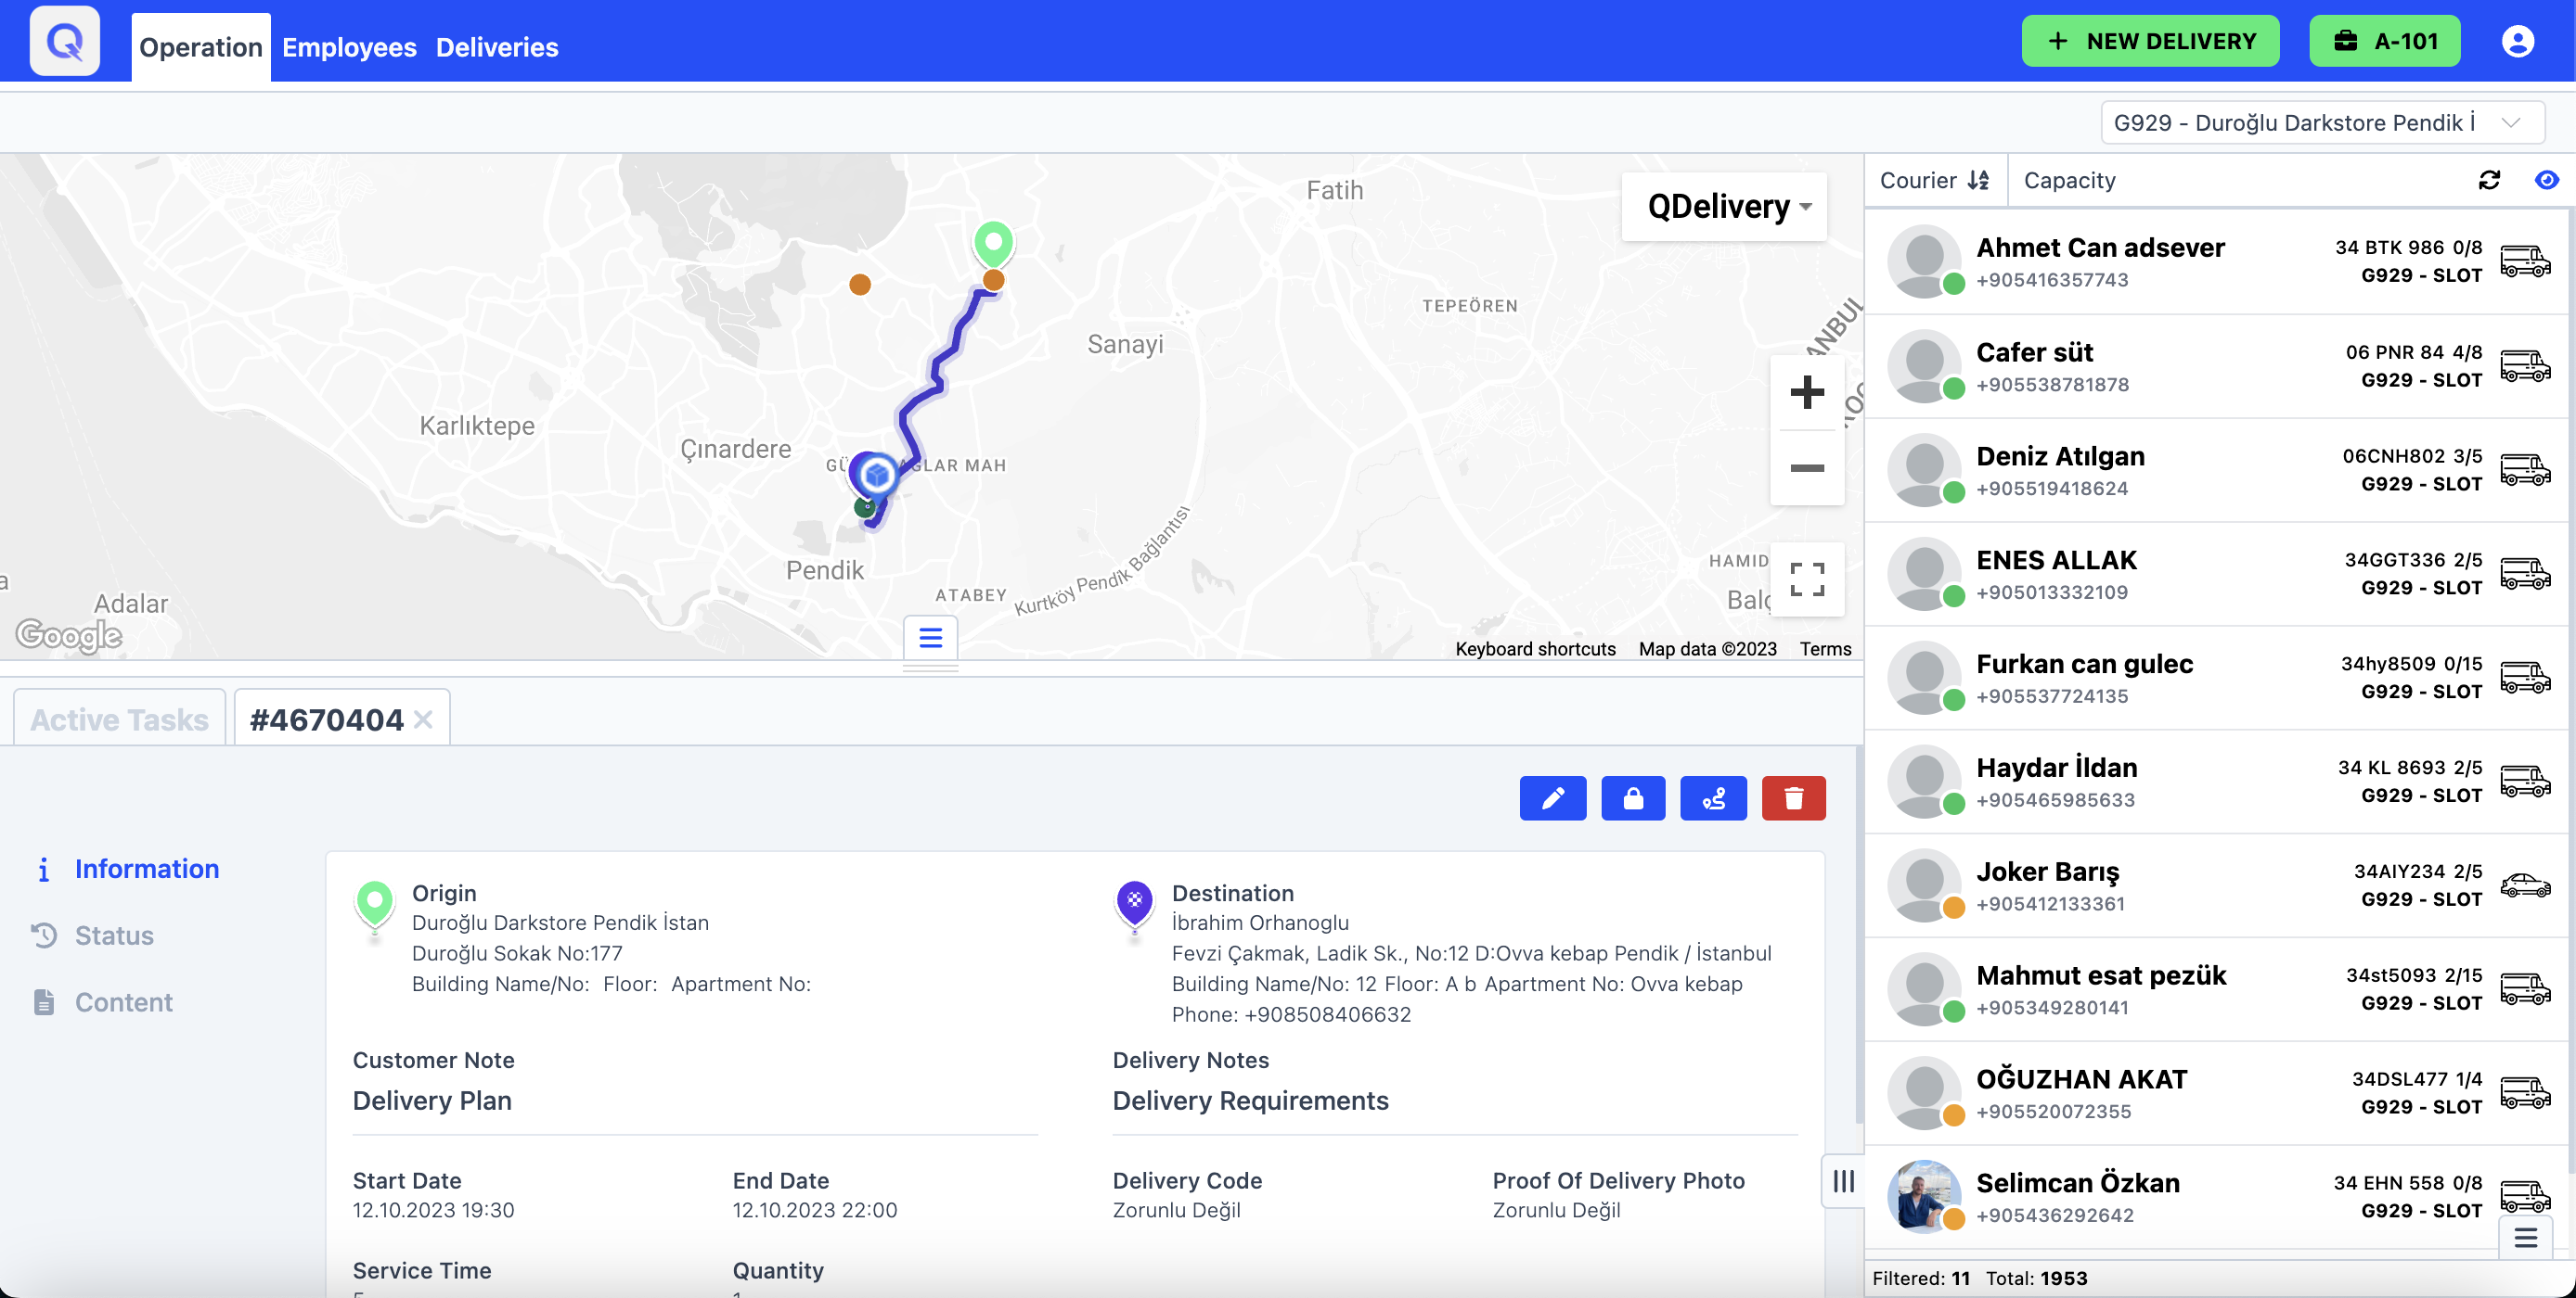Image resolution: width=2576 pixels, height=1298 pixels.
Task: Edit the delivery with the pencil icon
Action: [x=1553, y=797]
